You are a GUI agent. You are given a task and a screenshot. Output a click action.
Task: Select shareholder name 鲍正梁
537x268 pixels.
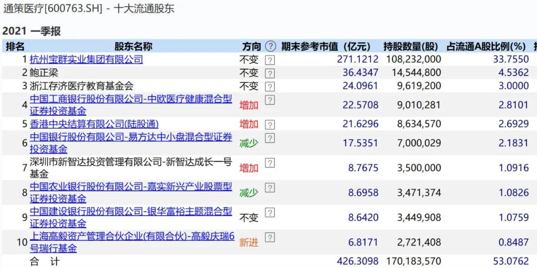click(x=44, y=73)
